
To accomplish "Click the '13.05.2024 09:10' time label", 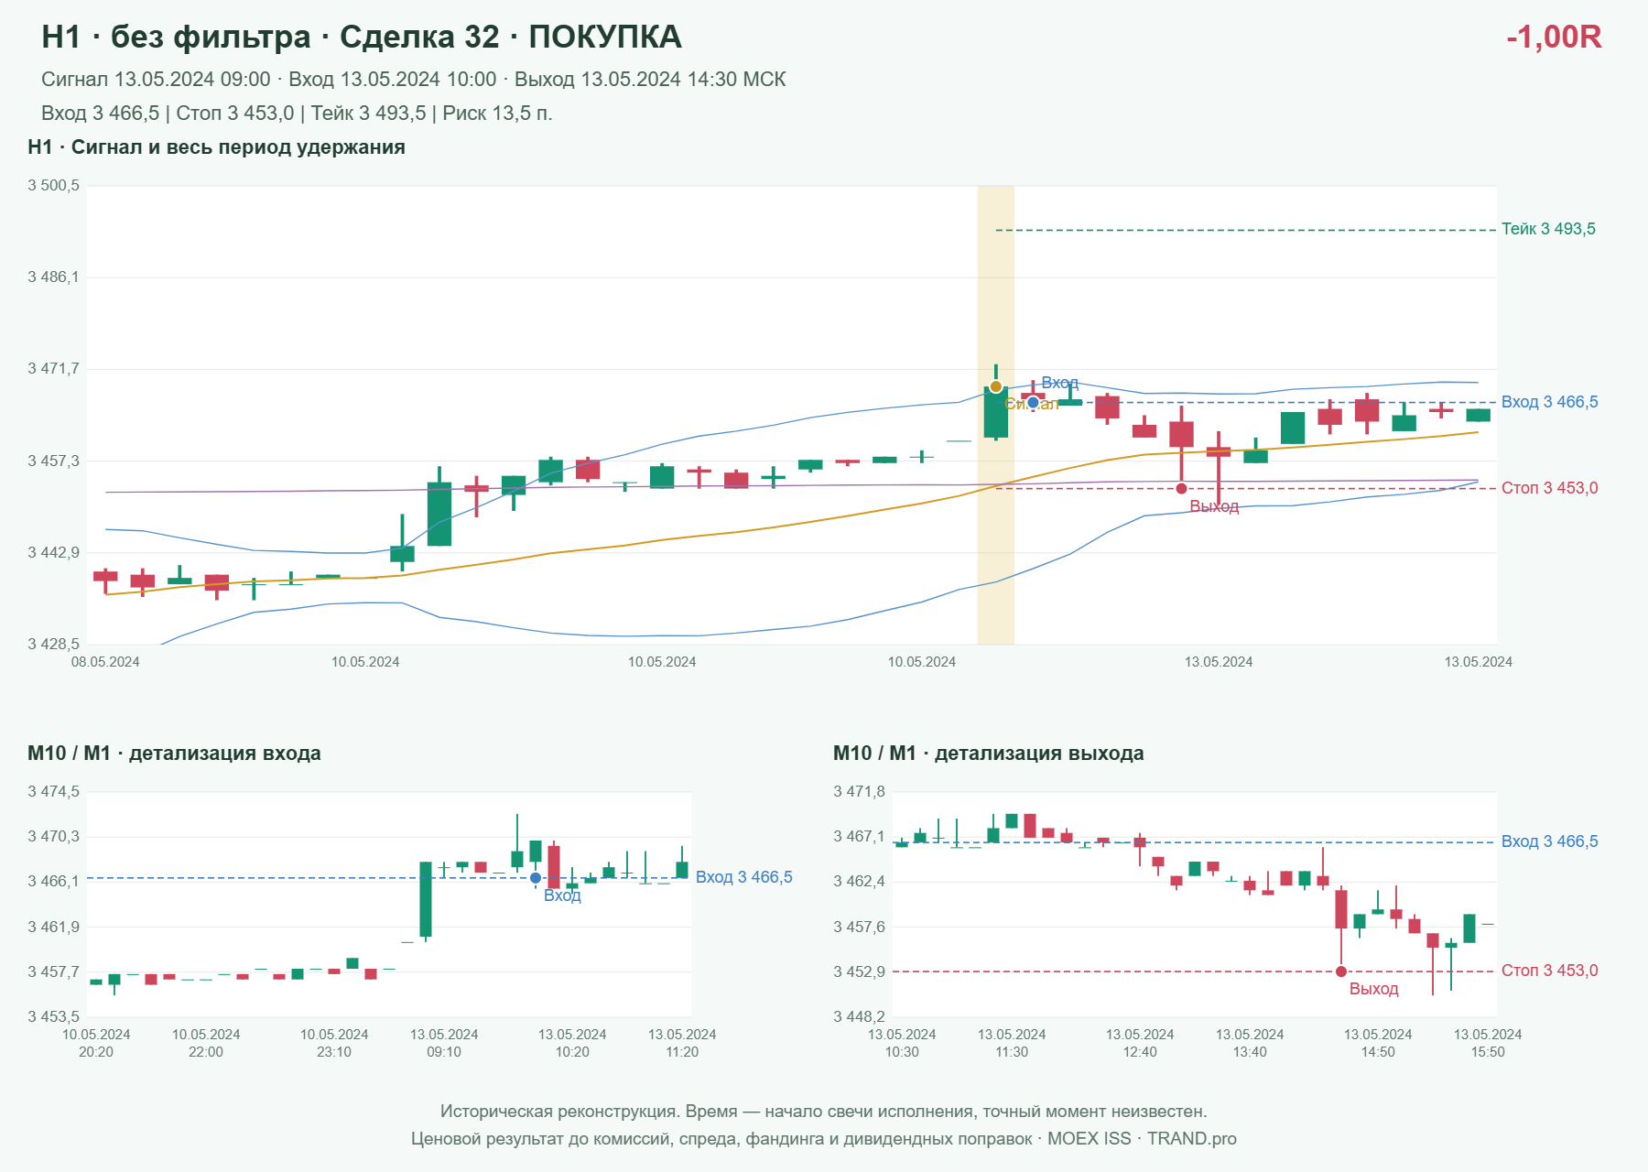I will pos(444,1043).
